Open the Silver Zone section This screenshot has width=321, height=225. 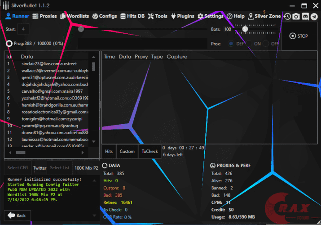(x=264, y=16)
